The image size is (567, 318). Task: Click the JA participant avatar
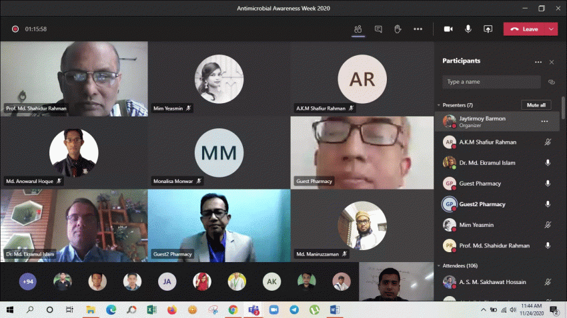pyautogui.click(x=167, y=281)
